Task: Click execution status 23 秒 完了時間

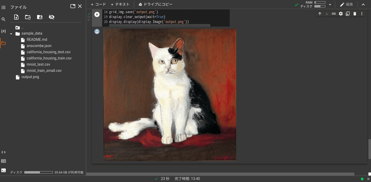Action: click(177, 179)
